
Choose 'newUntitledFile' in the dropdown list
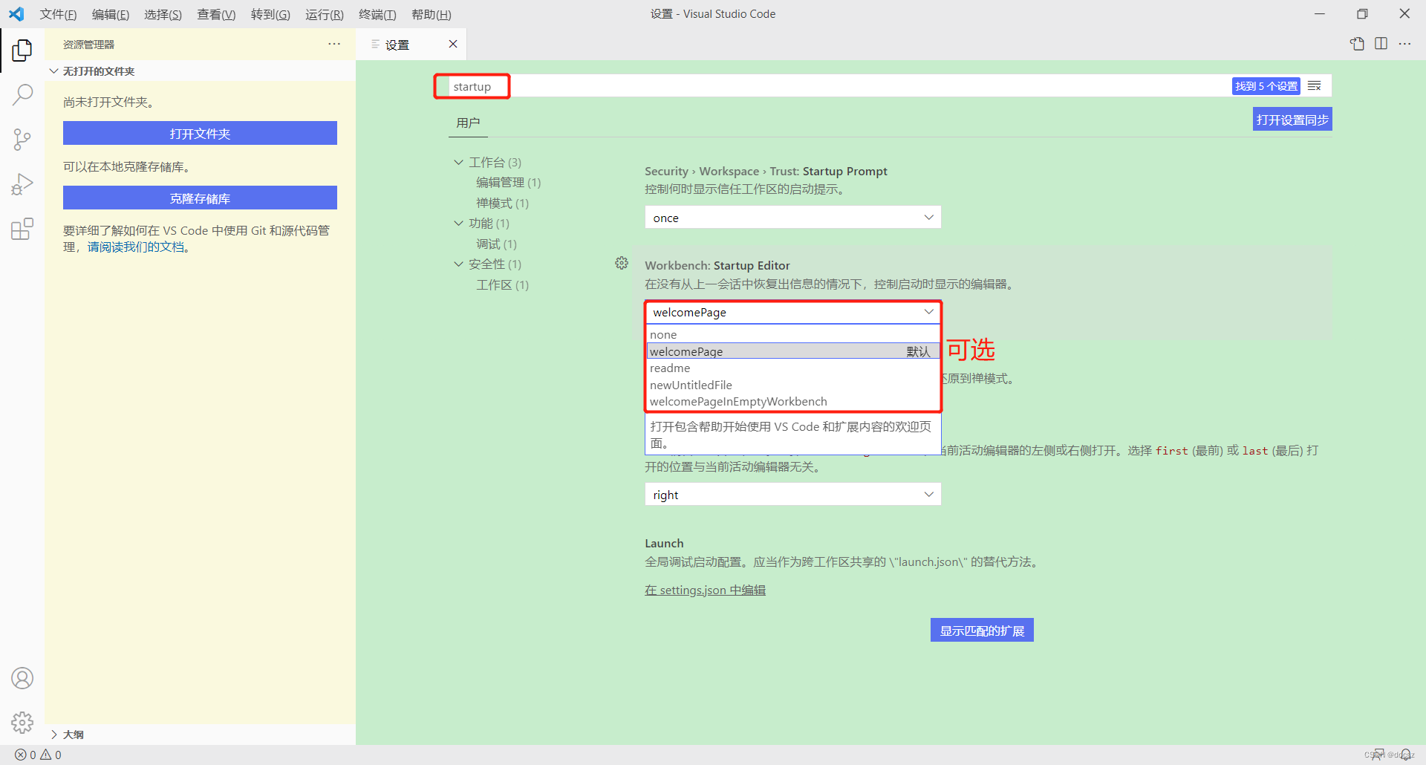point(792,385)
